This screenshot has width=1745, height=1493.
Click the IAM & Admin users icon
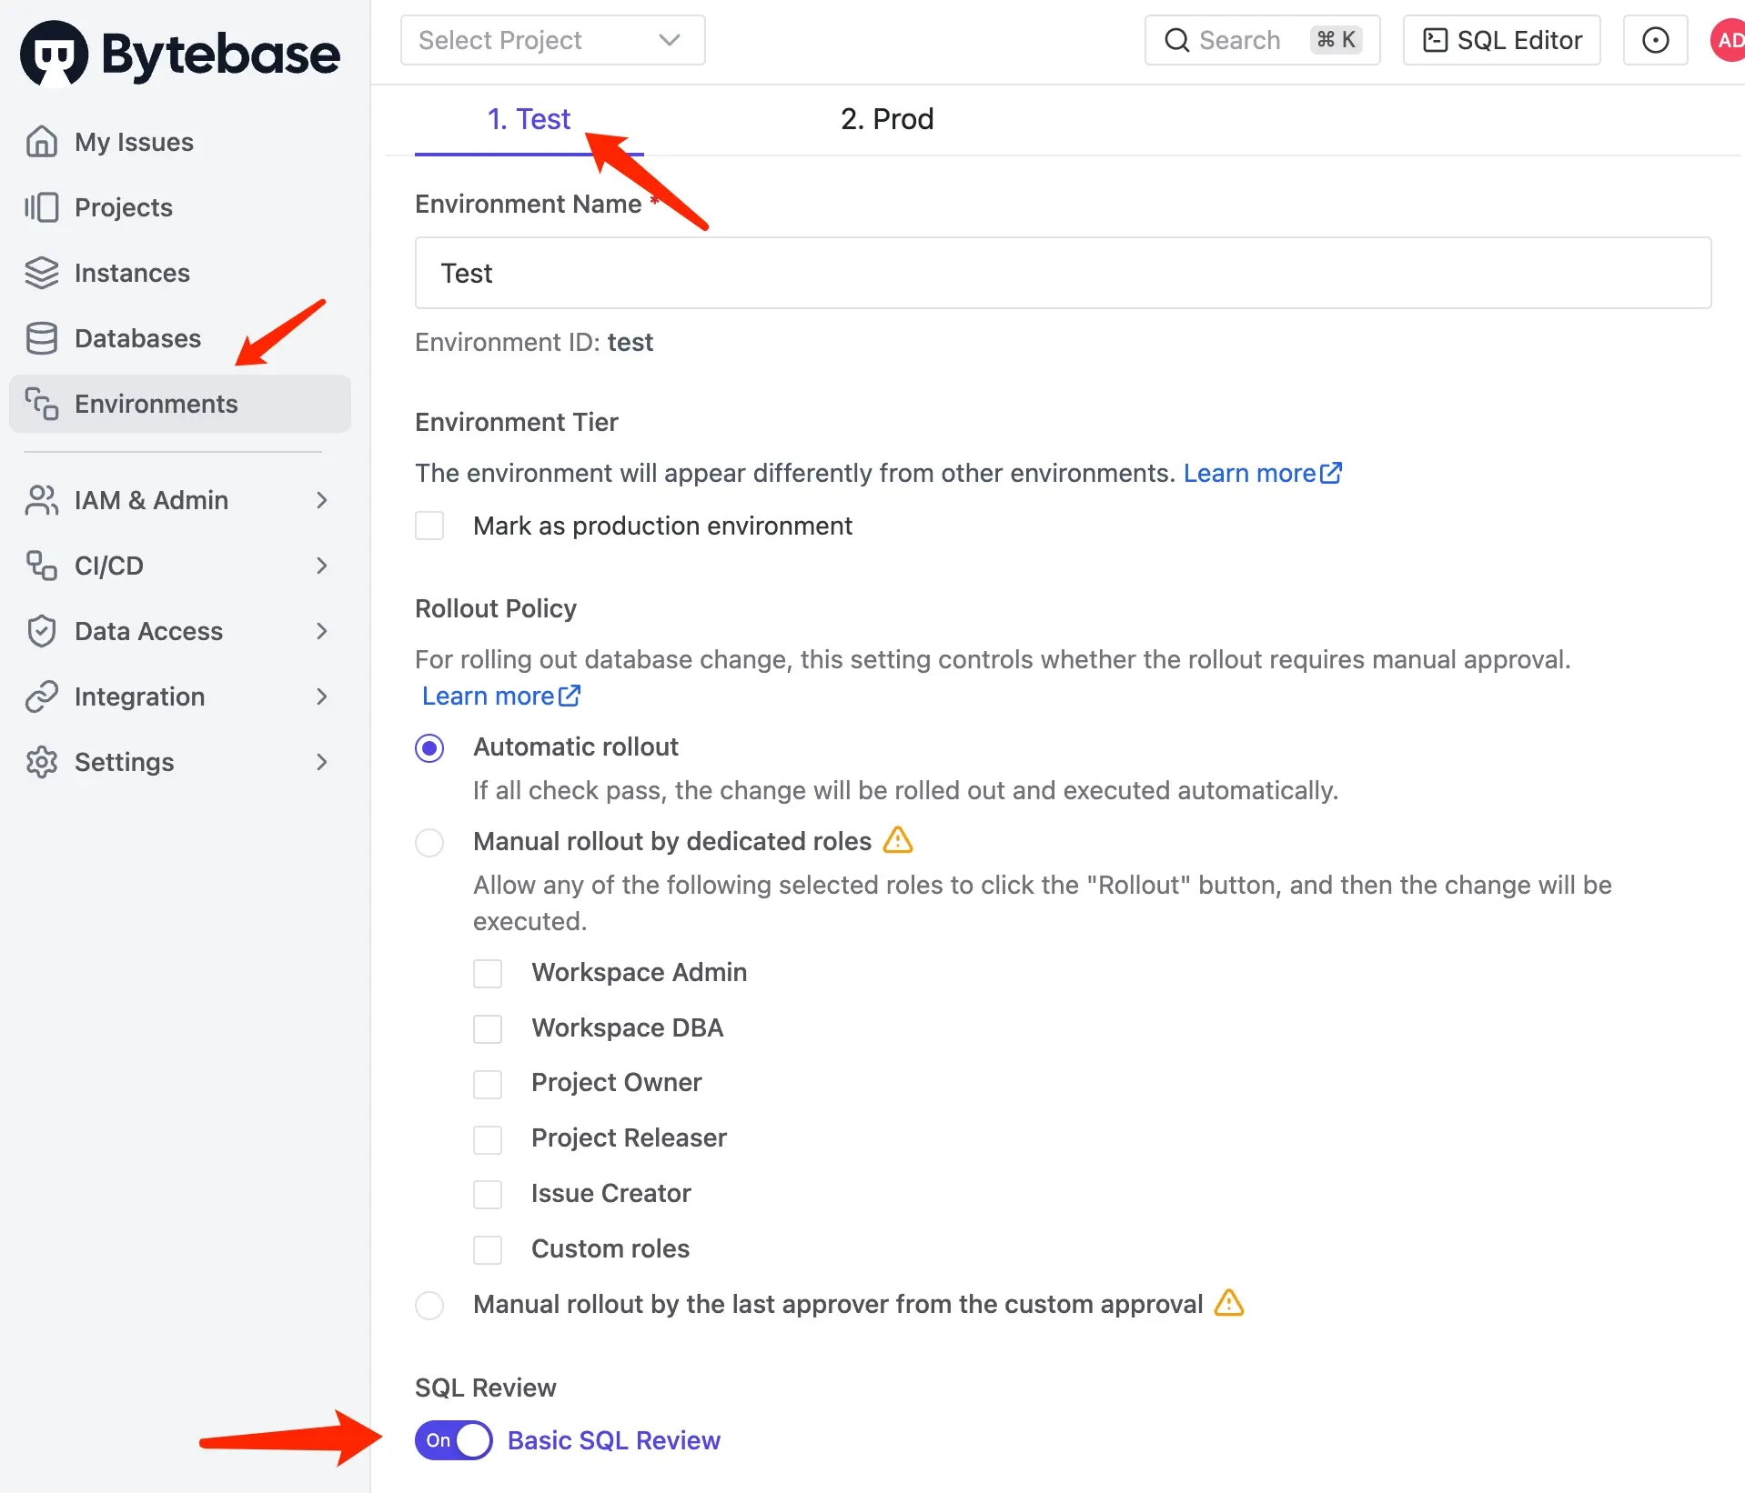click(42, 500)
